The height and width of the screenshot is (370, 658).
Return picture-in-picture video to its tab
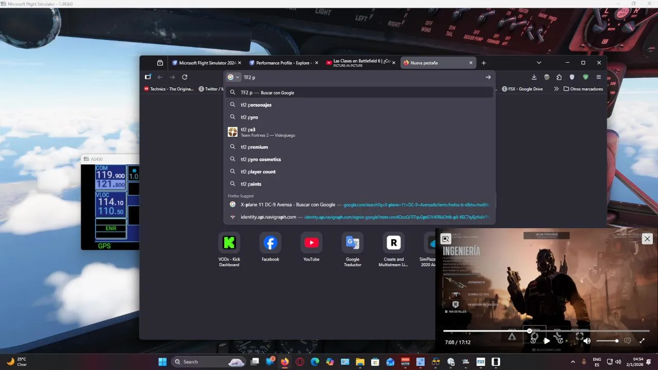[446, 238]
